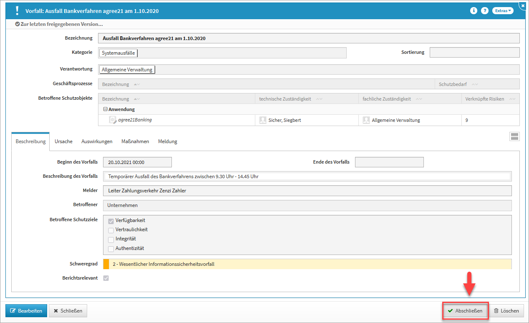The height and width of the screenshot is (323, 529).
Task: Toggle the Verfügbarkeit checkbox
Action: tap(111, 221)
